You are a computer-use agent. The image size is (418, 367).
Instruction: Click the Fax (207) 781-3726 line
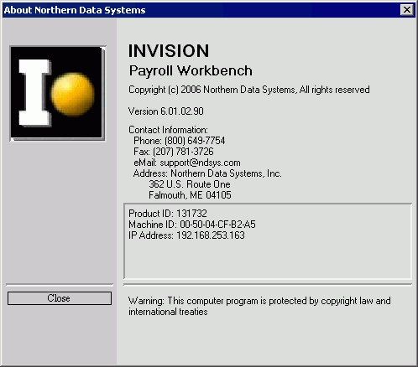(x=174, y=152)
